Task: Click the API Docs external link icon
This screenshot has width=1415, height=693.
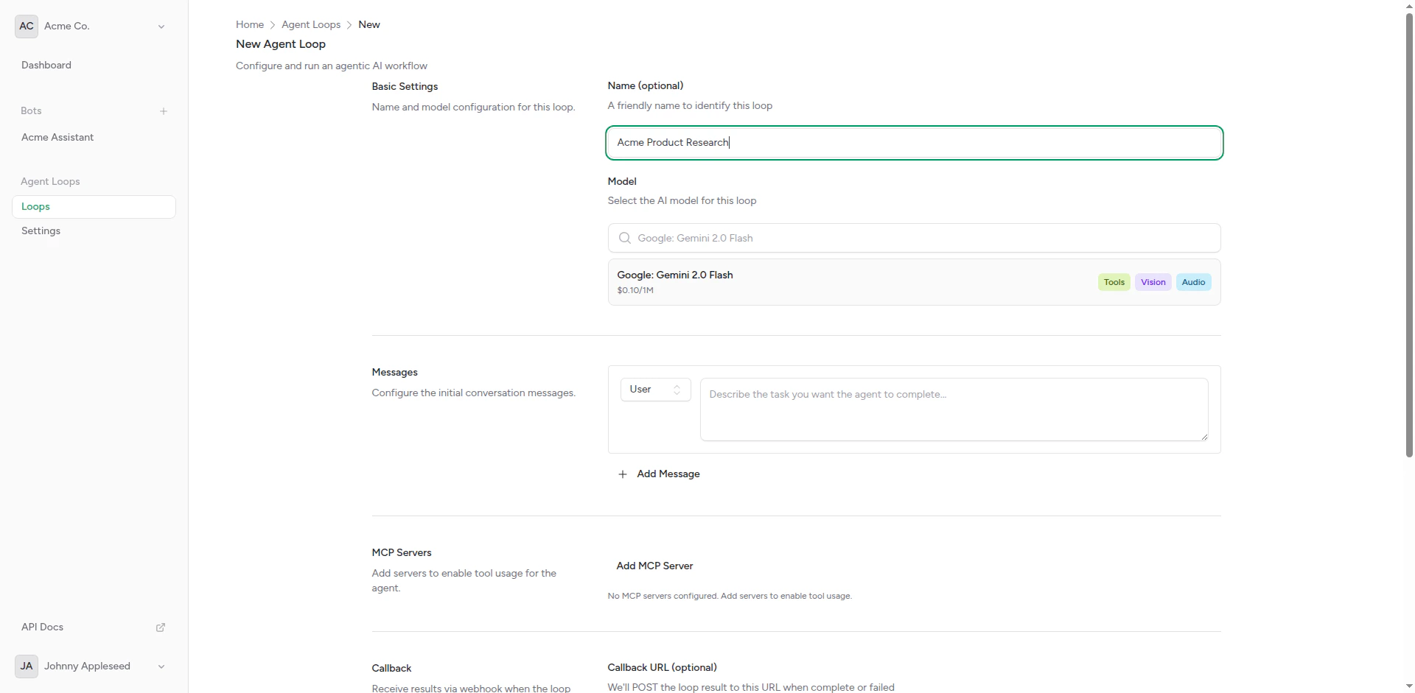Action: coord(161,627)
